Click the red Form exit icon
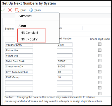Viewport: 112px width, 106px height. (17, 10)
